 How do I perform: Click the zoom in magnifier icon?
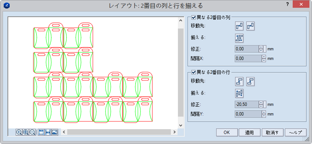click(19, 132)
